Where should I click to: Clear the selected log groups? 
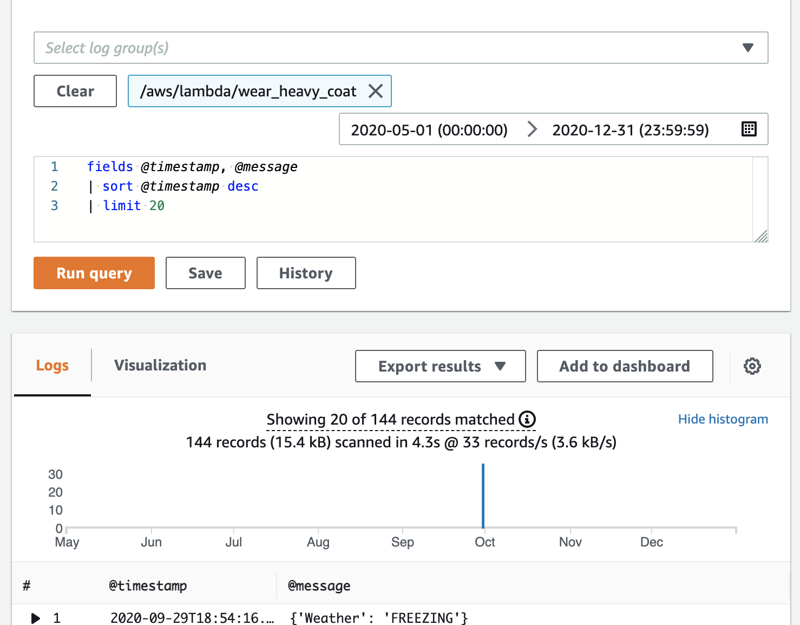[x=75, y=91]
